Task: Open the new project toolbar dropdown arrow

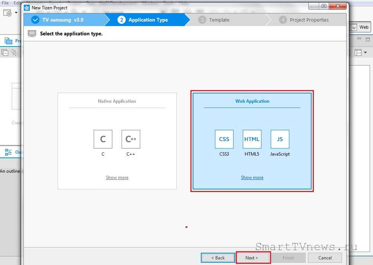Action: coord(16,13)
